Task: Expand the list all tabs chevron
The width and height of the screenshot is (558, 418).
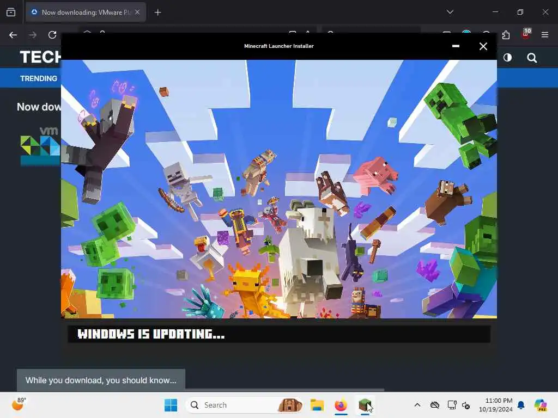Action: click(450, 12)
